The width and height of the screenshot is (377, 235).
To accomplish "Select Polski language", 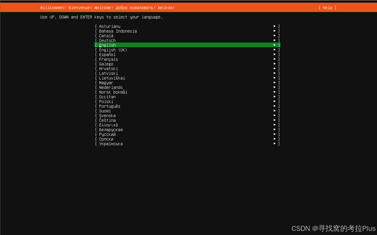I will pyautogui.click(x=187, y=102).
